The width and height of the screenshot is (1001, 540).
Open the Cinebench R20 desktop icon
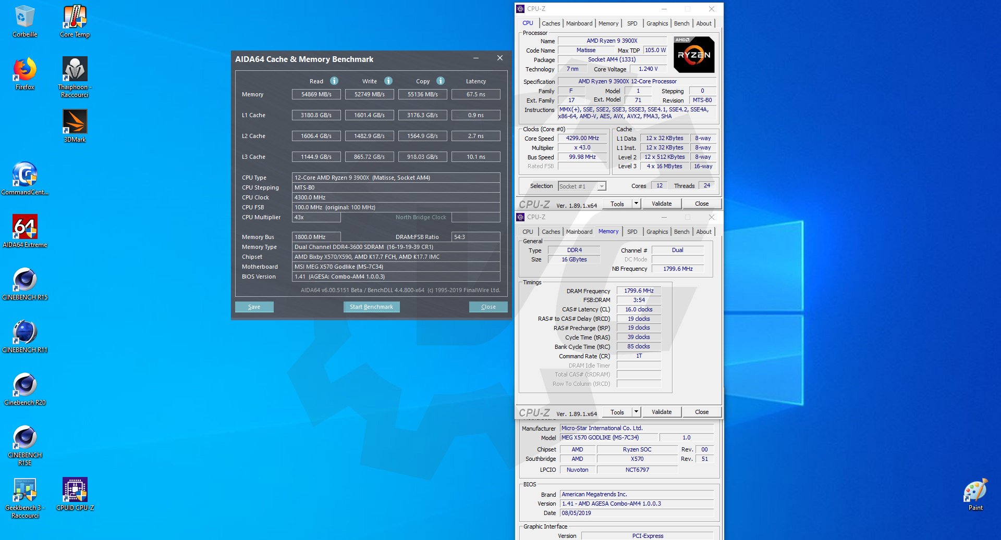click(25, 385)
